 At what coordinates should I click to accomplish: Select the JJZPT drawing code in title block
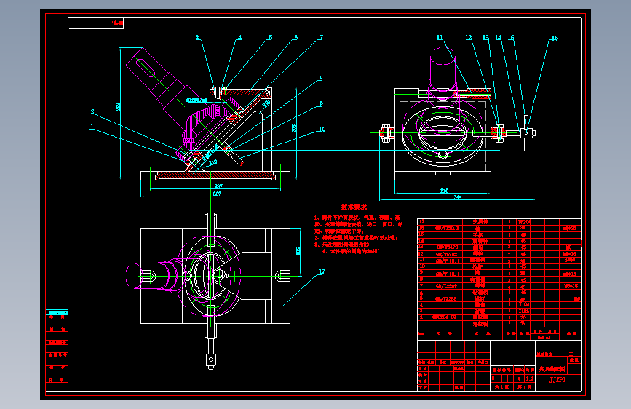coord(557,380)
